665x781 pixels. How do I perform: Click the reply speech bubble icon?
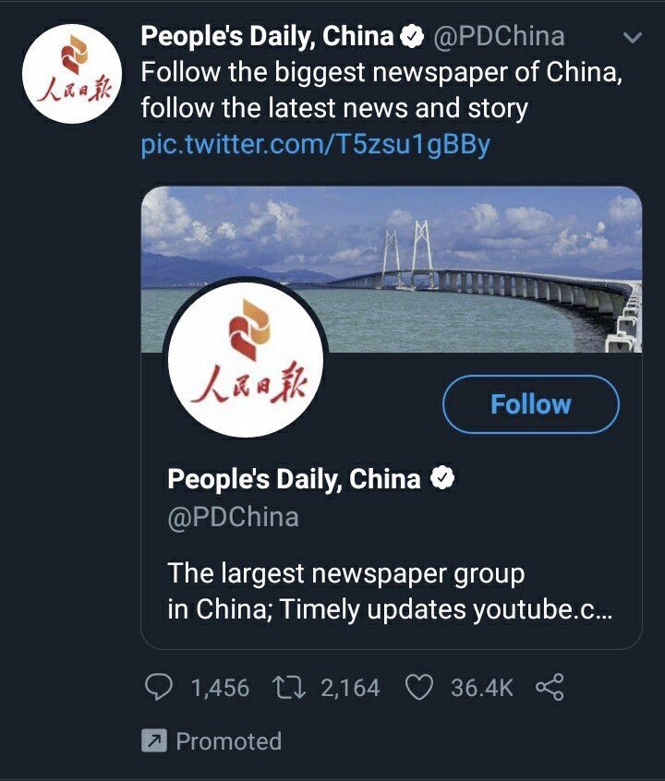[x=159, y=687]
